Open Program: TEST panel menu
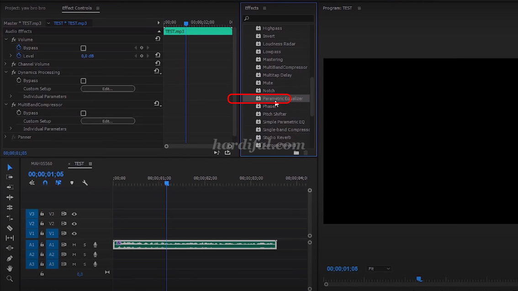 (359, 8)
